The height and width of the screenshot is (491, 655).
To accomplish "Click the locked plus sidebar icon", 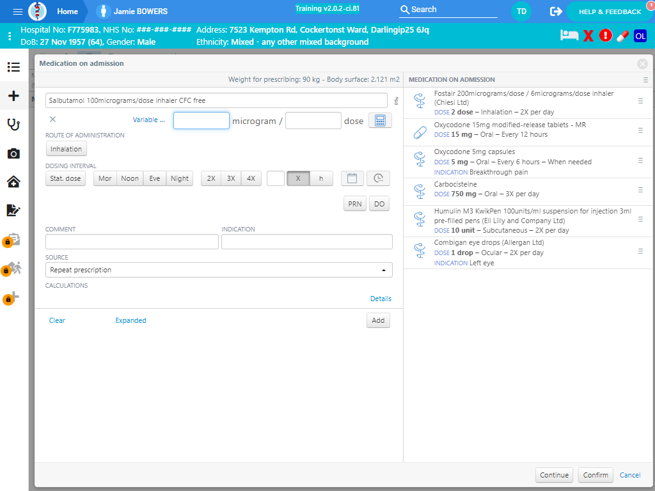I will pyautogui.click(x=12, y=297).
